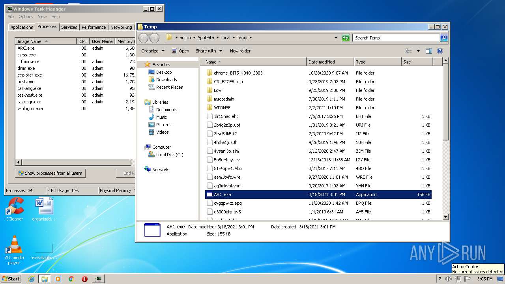Click the green refresh button beside address bar
This screenshot has width=505, height=284.
coord(346,38)
